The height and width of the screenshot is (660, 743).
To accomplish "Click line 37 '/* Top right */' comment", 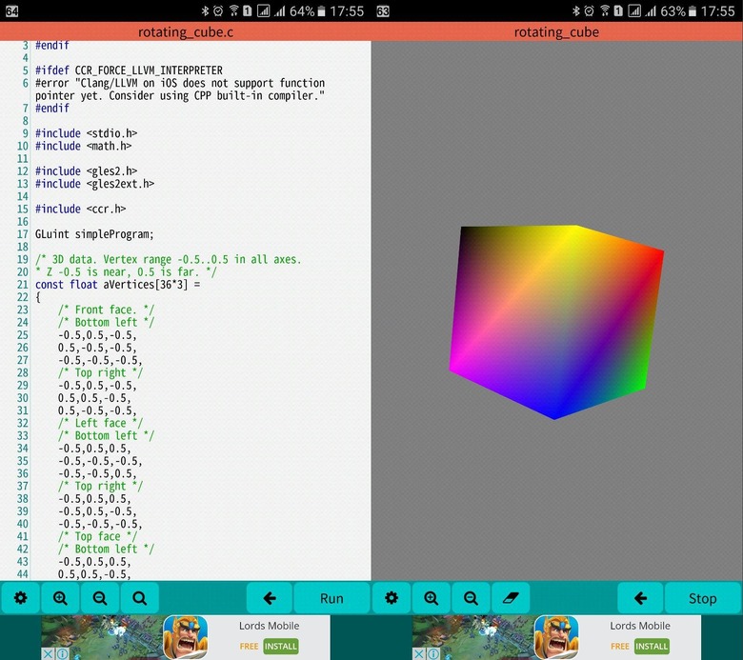I will (x=100, y=486).
